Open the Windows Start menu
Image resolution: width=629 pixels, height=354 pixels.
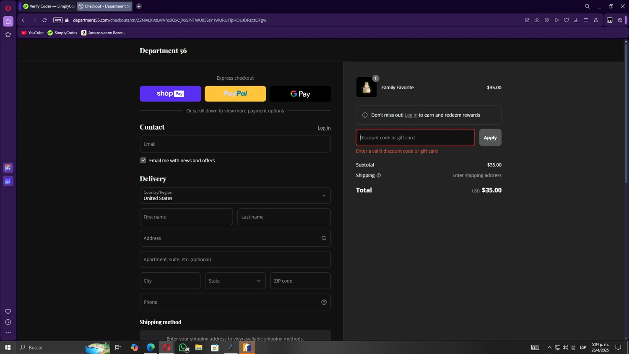(x=8, y=347)
